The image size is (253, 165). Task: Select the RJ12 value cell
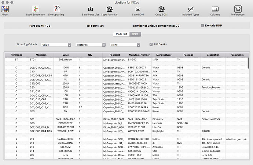[66, 155]
